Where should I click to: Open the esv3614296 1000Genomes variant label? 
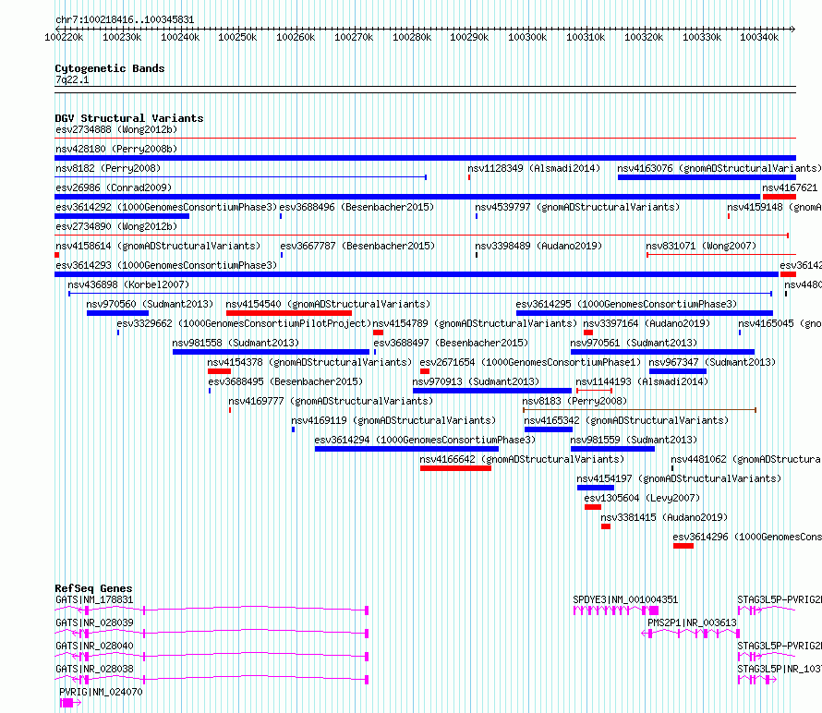point(747,537)
